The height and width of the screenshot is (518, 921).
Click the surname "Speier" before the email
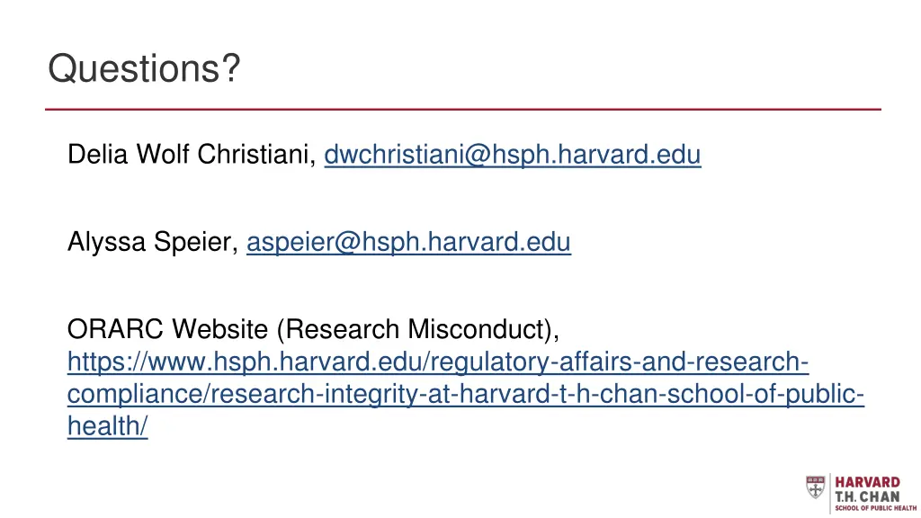tap(201, 242)
